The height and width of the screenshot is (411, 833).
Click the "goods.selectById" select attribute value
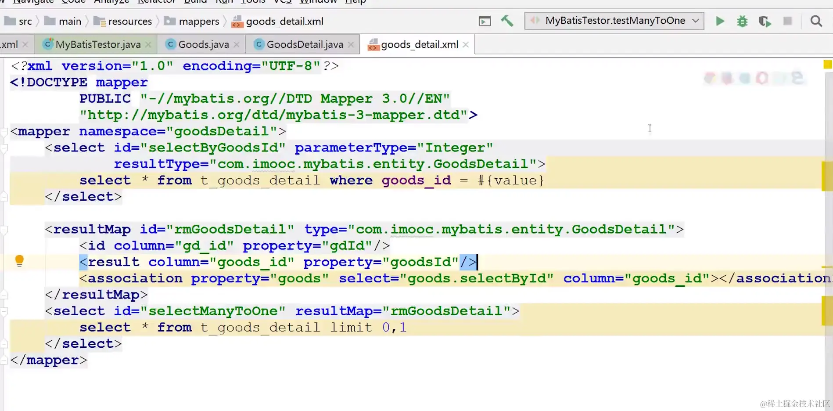(x=477, y=278)
